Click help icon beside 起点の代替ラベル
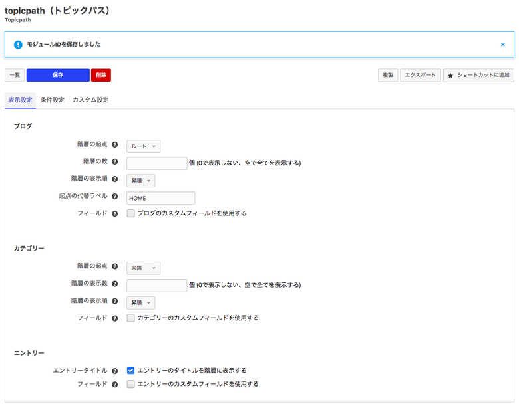Image resolution: width=519 pixels, height=408 pixels. 114,197
